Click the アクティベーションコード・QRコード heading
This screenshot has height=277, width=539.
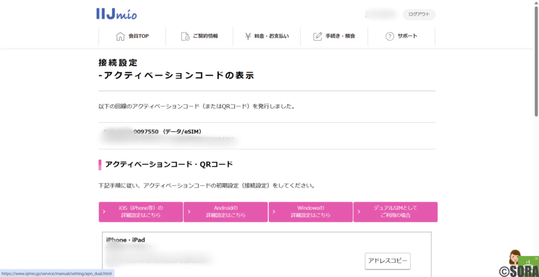(169, 165)
